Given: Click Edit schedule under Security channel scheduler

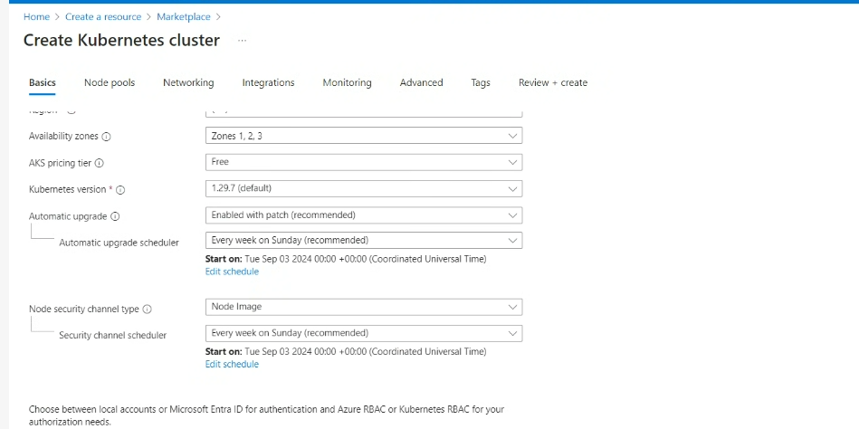Looking at the screenshot, I should click(232, 364).
